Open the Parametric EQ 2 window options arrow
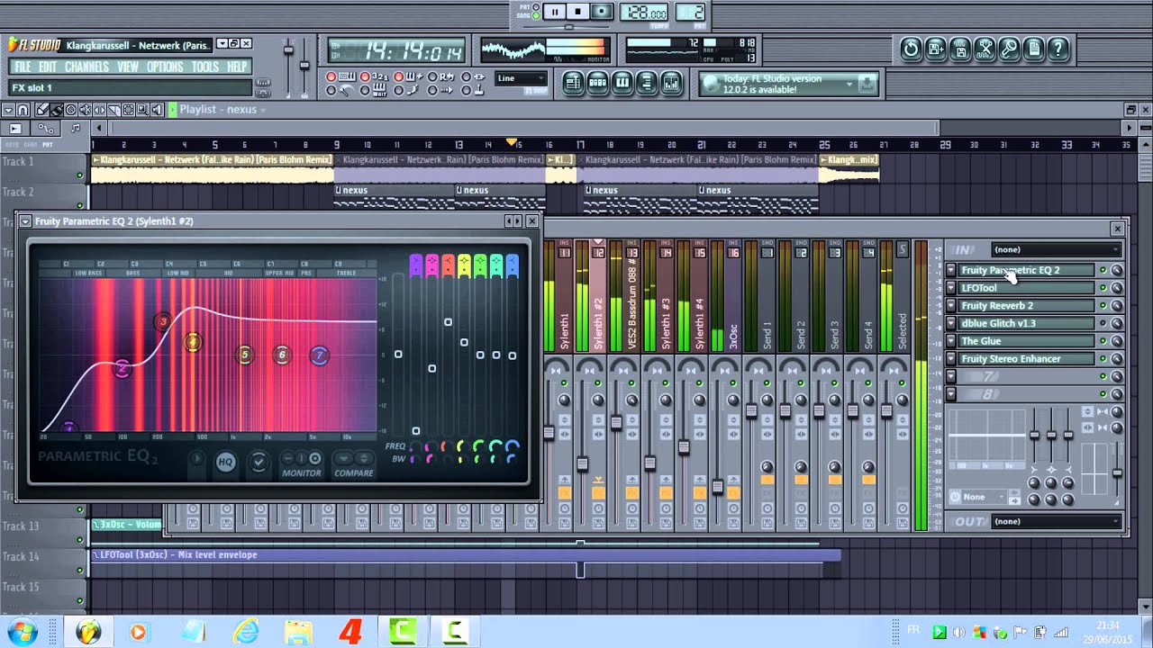 [x=25, y=220]
